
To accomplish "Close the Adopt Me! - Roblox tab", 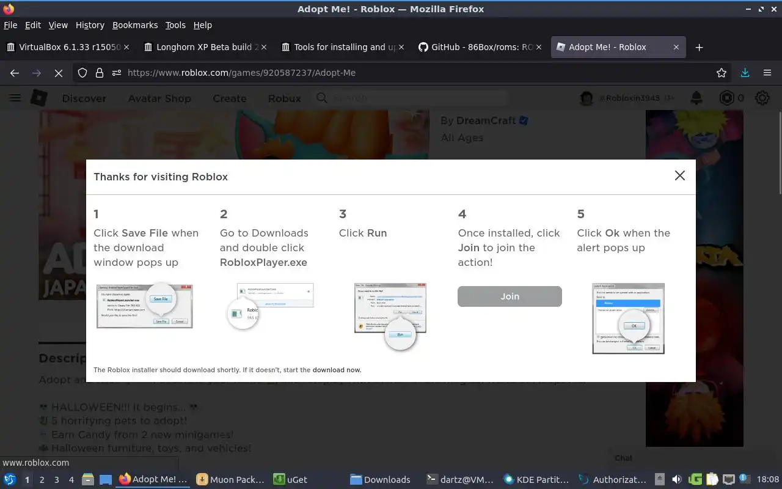I will 676,47.
